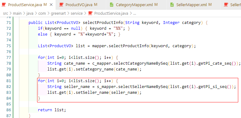Close the ProductService.java tab

pos(51,5)
